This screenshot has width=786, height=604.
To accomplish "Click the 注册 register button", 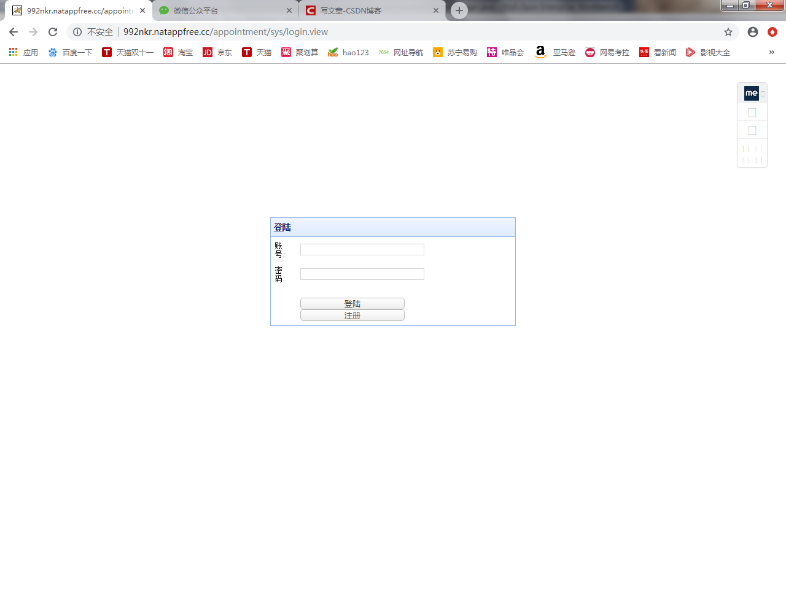I will pos(352,316).
